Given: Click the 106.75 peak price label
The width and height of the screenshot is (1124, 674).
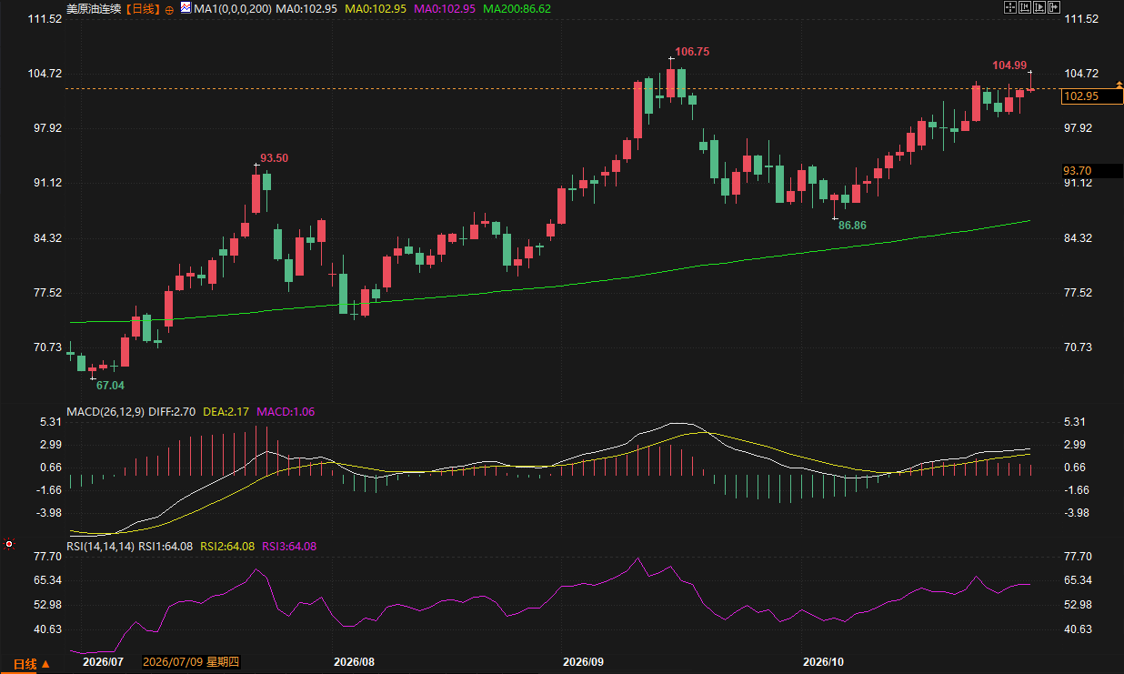Looking at the screenshot, I should 691,52.
